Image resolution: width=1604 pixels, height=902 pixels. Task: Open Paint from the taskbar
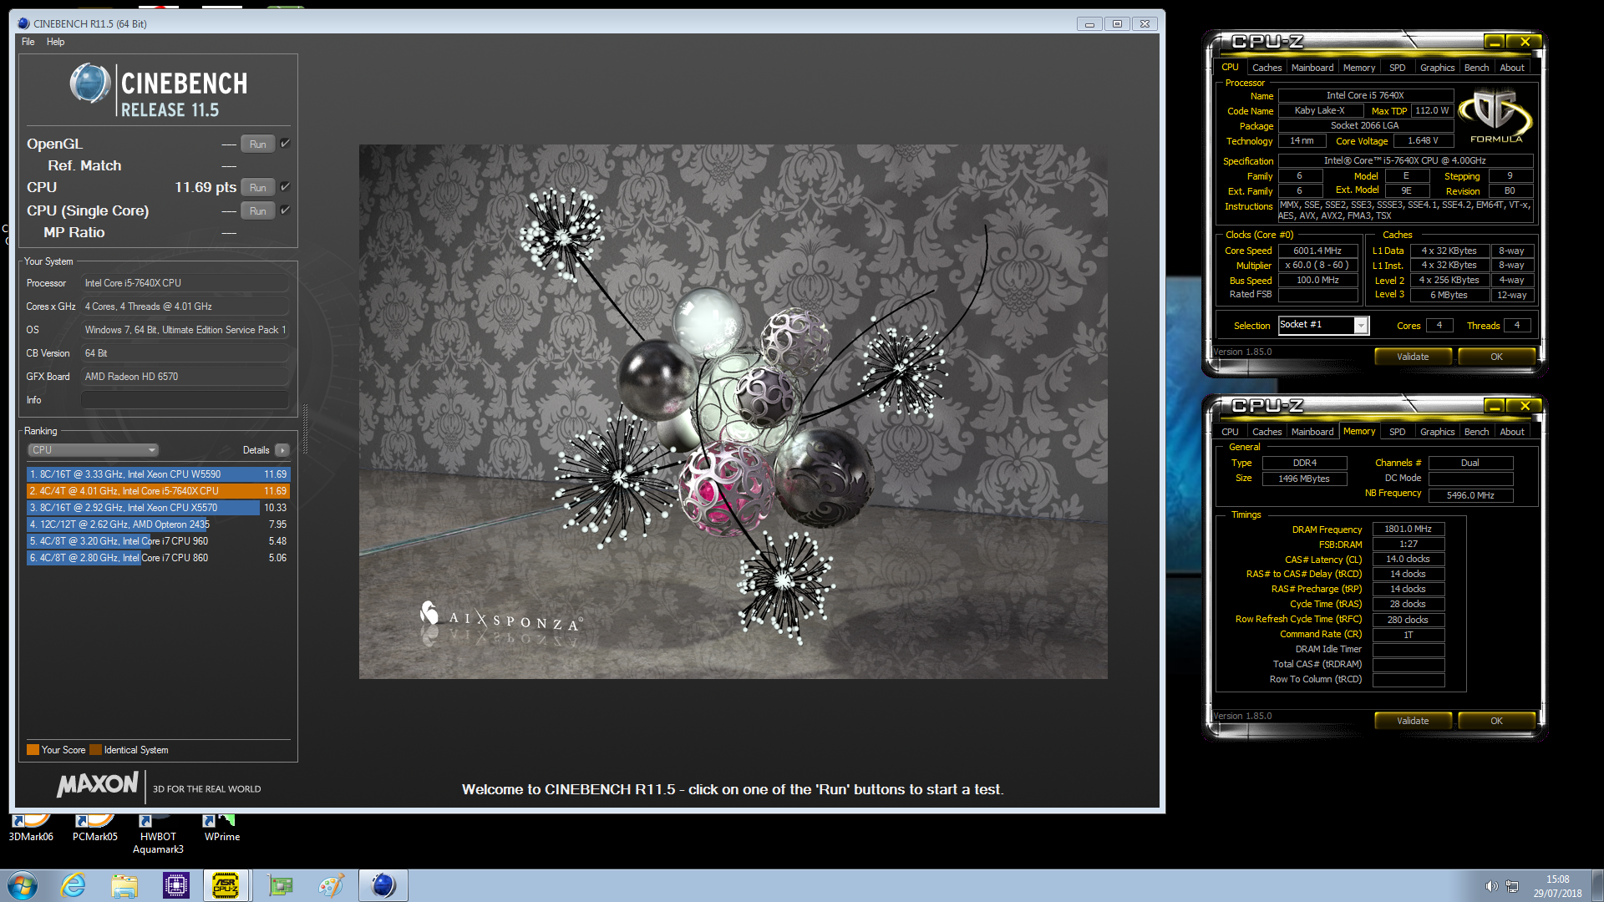tap(331, 885)
